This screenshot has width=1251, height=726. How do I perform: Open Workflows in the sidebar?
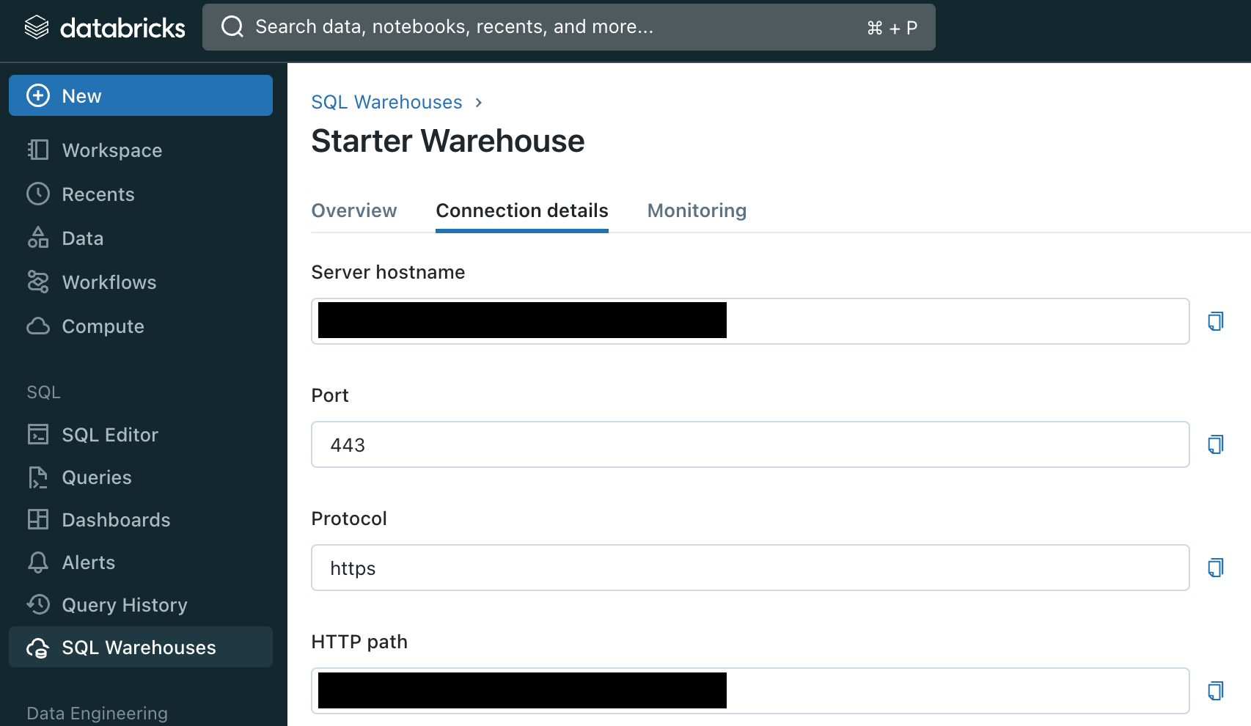[141, 282]
